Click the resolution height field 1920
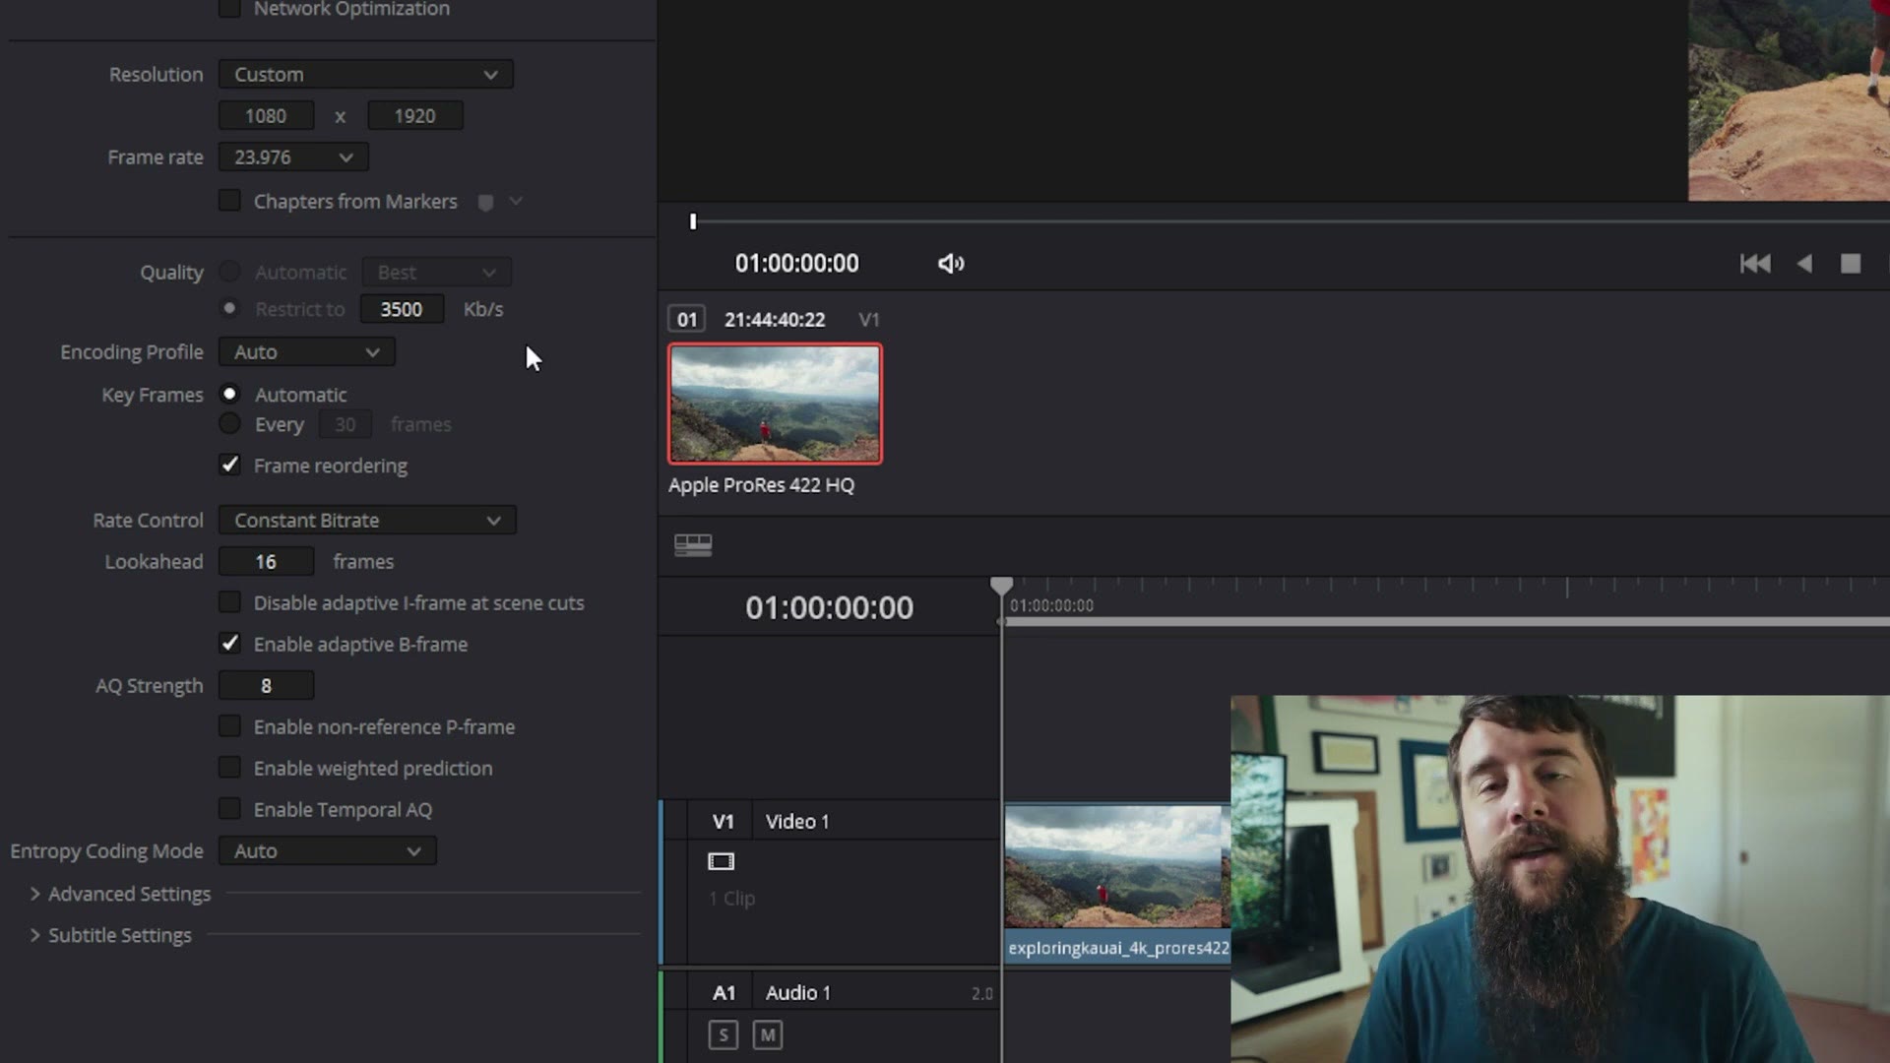Screen dimensions: 1890x1063 pyautogui.click(x=414, y=116)
